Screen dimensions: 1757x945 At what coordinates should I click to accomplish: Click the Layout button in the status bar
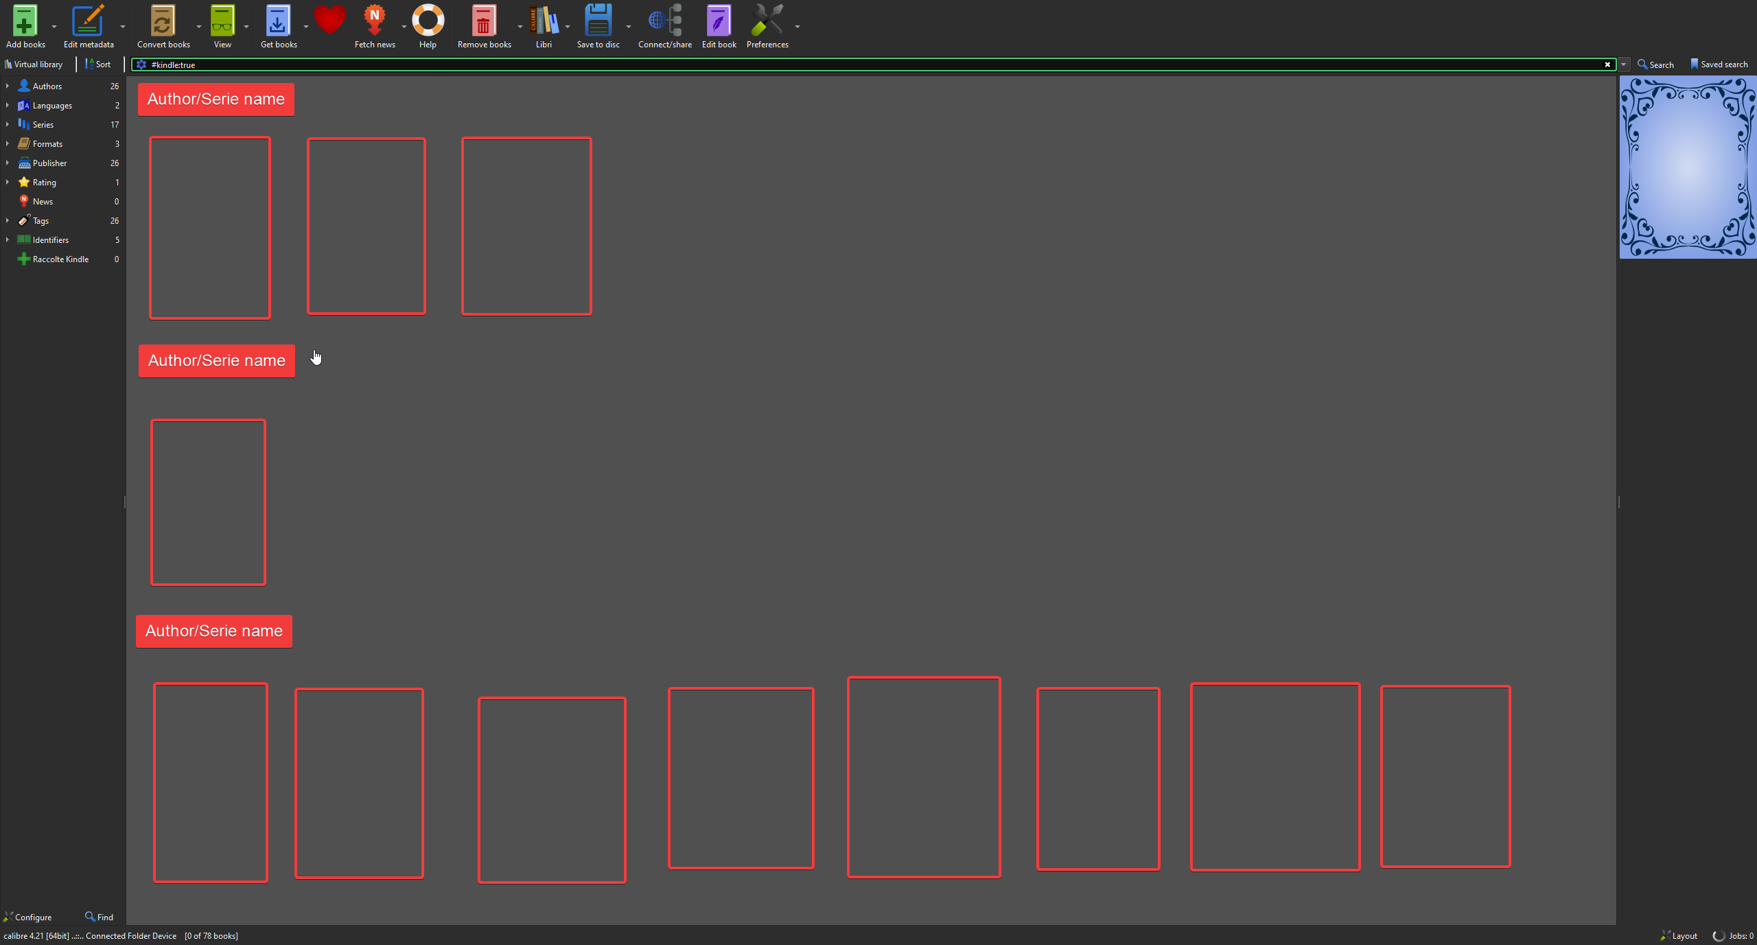pos(1679,936)
